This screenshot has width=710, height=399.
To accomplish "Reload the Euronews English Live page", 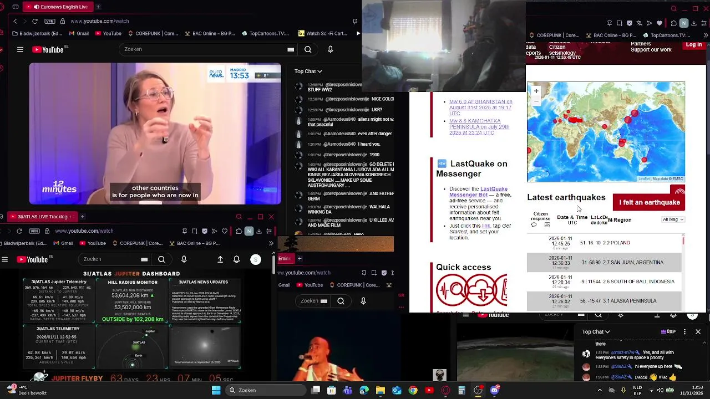I will click(35, 21).
